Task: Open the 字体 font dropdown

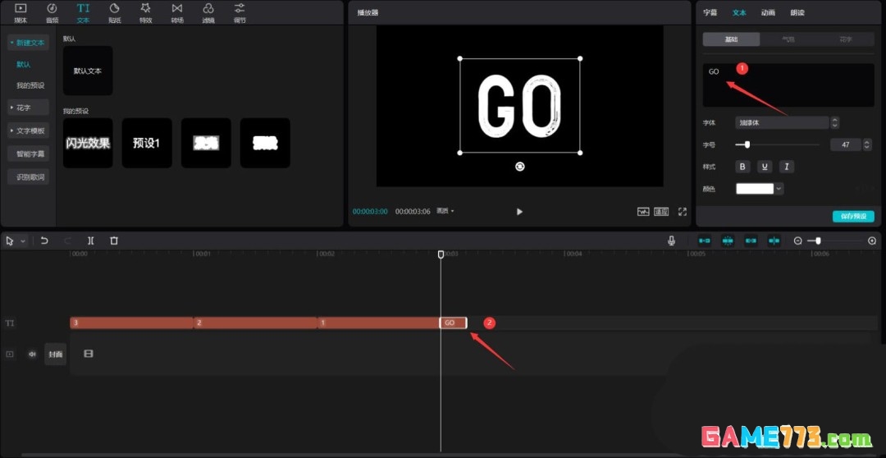Action: click(x=782, y=122)
